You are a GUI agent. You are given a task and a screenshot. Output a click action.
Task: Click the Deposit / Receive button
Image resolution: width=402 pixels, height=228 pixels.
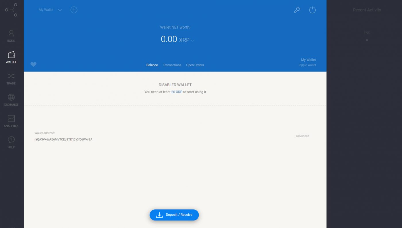coord(174,215)
